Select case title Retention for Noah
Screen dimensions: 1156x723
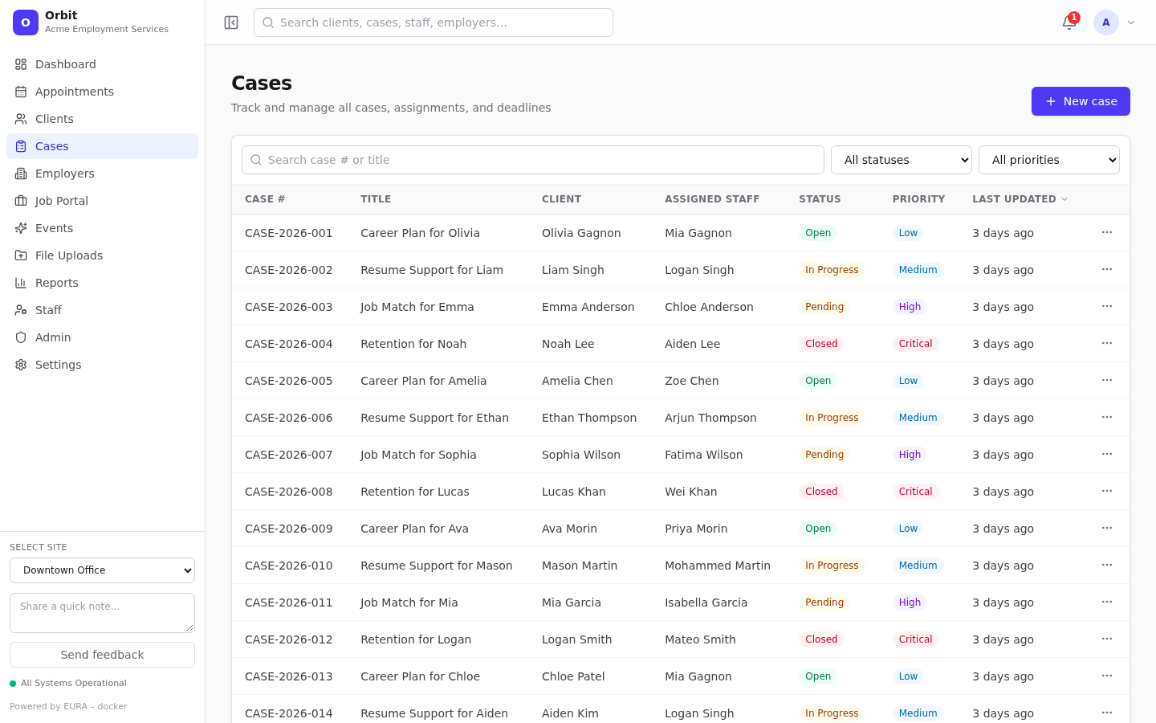click(x=413, y=344)
